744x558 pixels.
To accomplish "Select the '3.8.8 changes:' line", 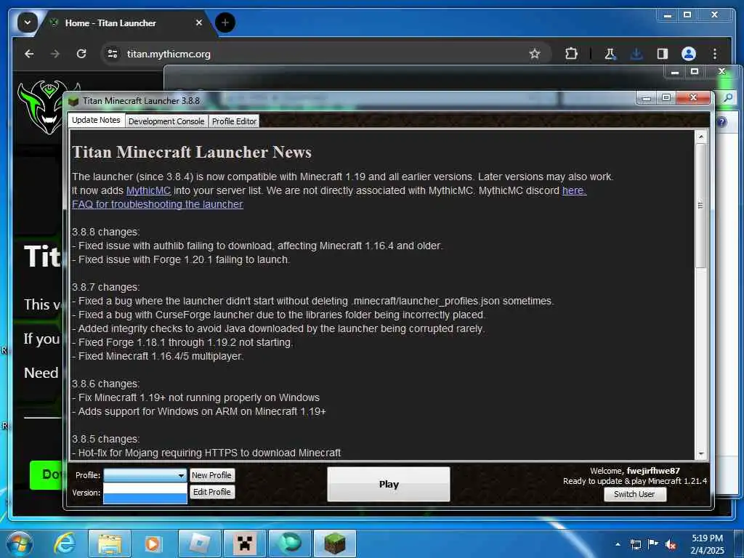I will tap(106, 232).
